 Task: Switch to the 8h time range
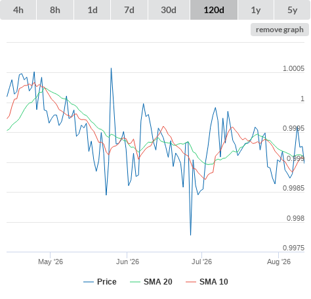click(55, 10)
